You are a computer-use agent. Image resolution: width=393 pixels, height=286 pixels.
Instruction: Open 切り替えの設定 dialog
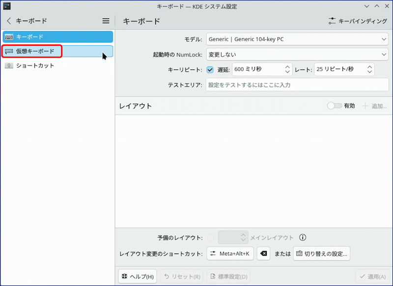322,254
